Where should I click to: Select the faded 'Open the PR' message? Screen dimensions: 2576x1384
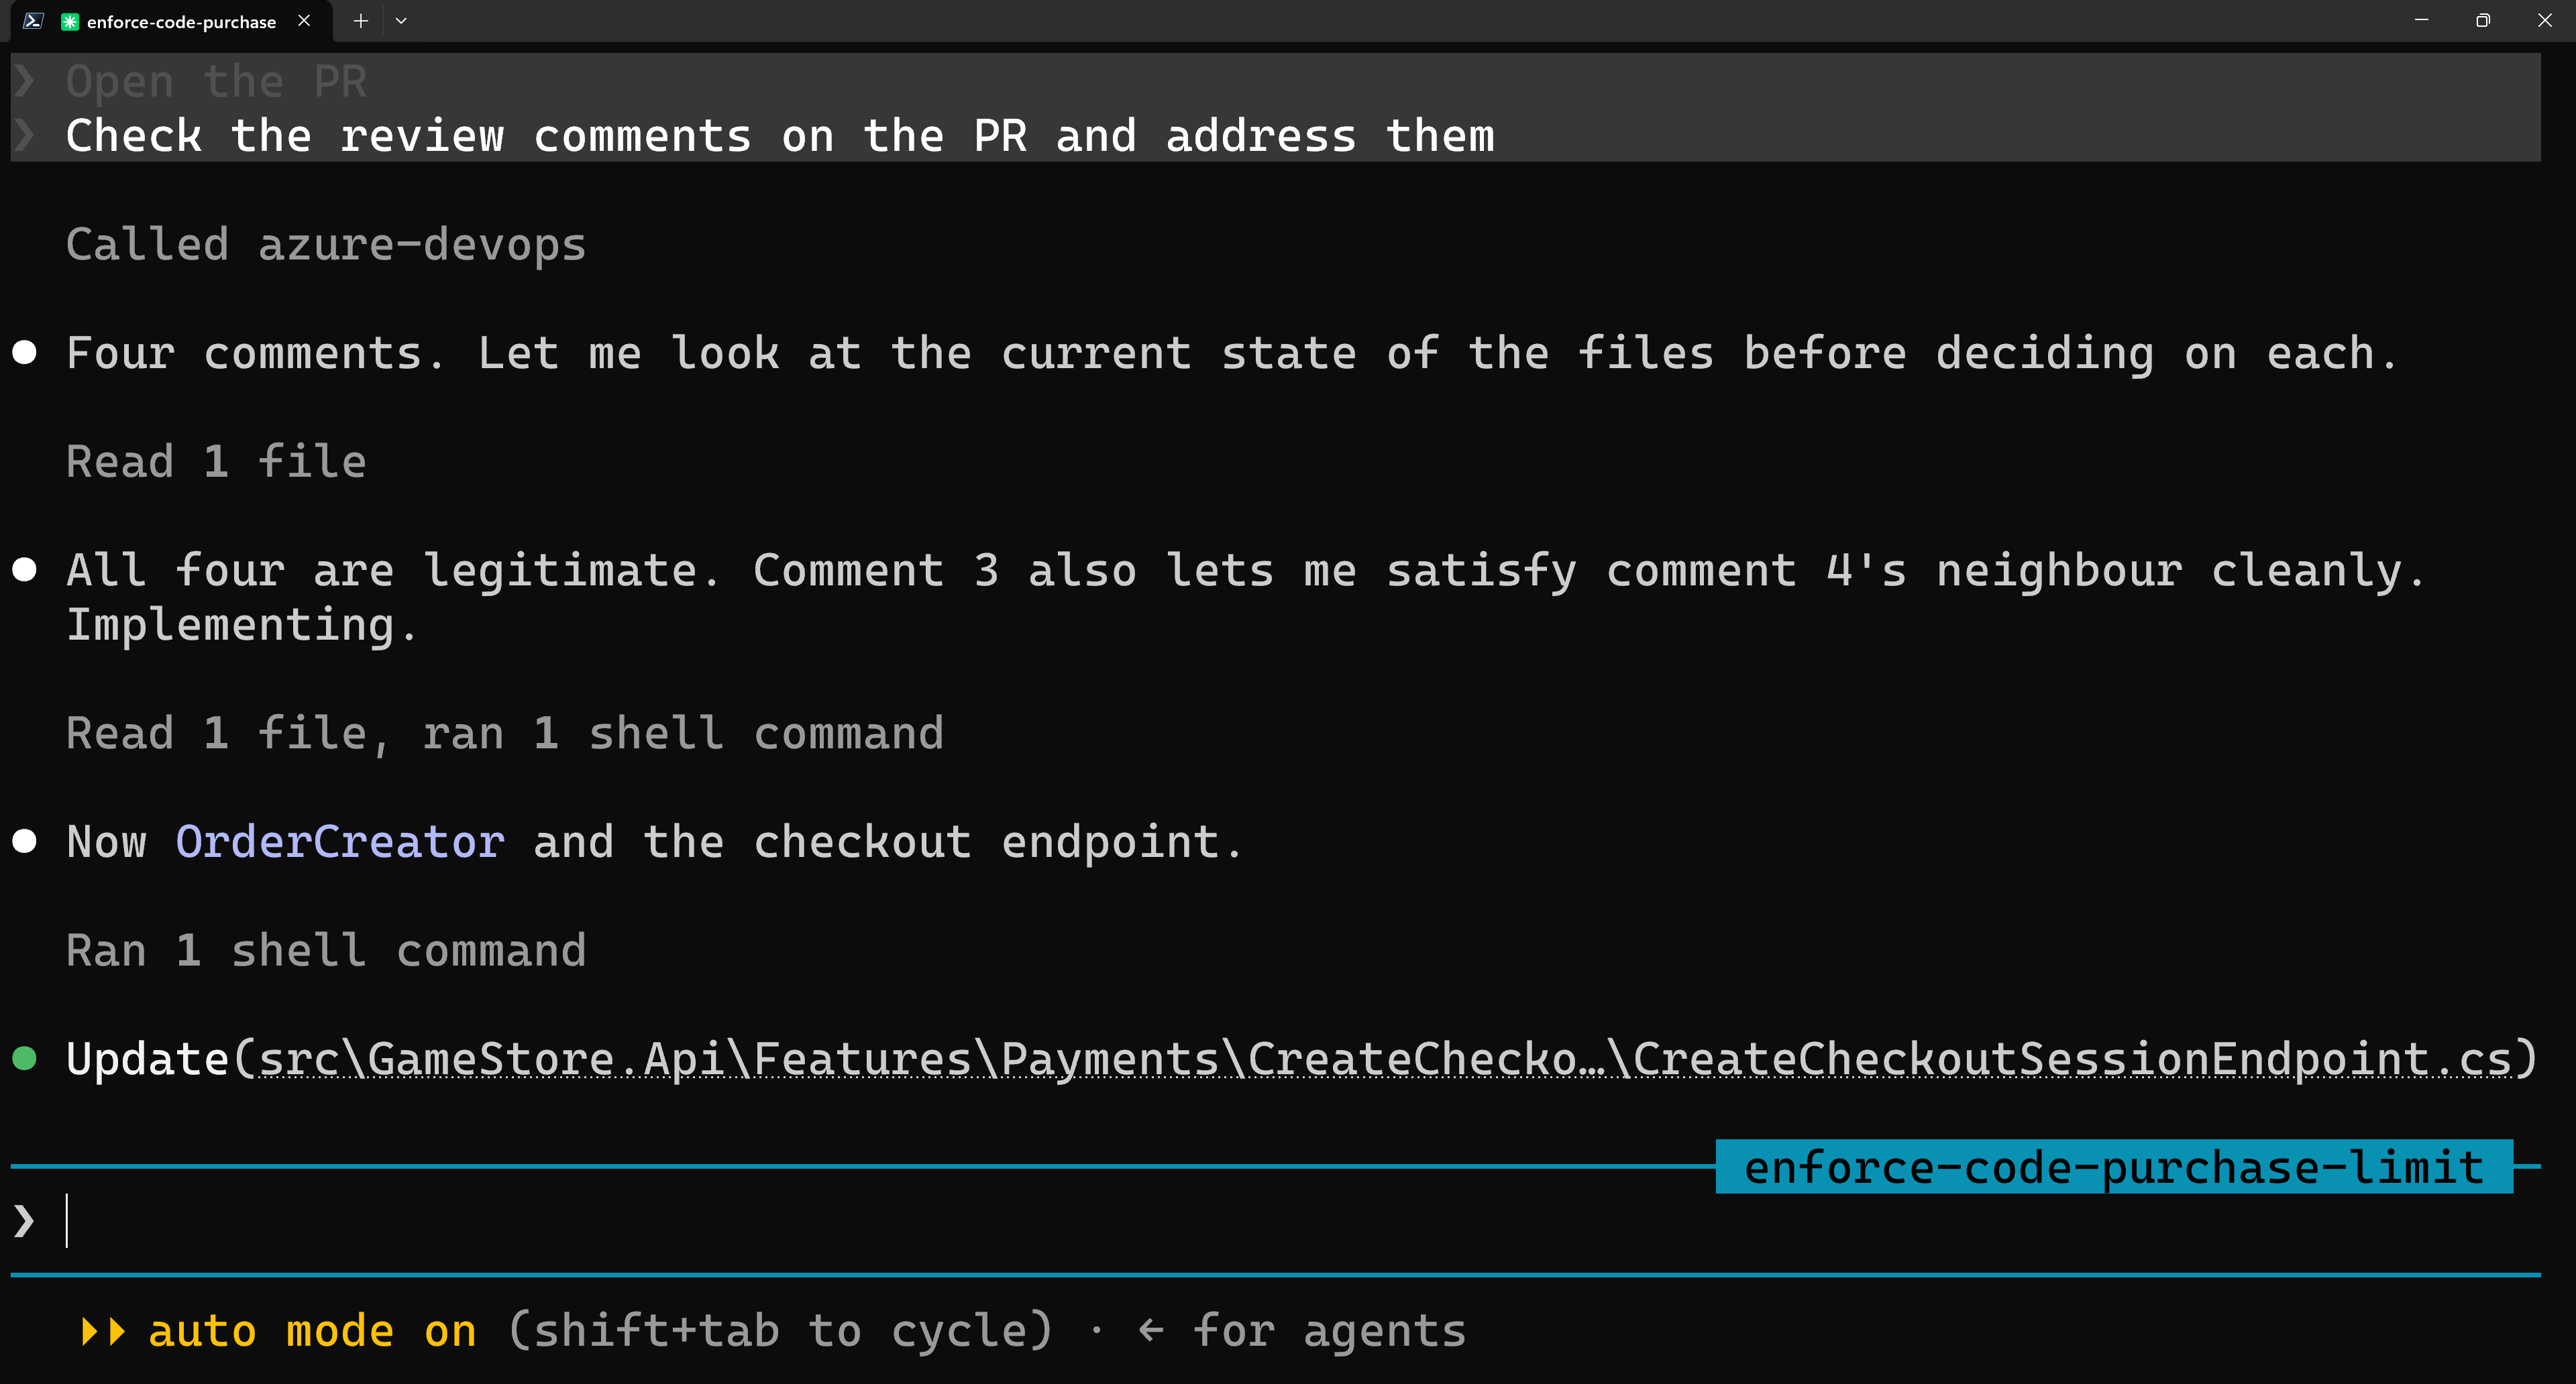point(216,81)
